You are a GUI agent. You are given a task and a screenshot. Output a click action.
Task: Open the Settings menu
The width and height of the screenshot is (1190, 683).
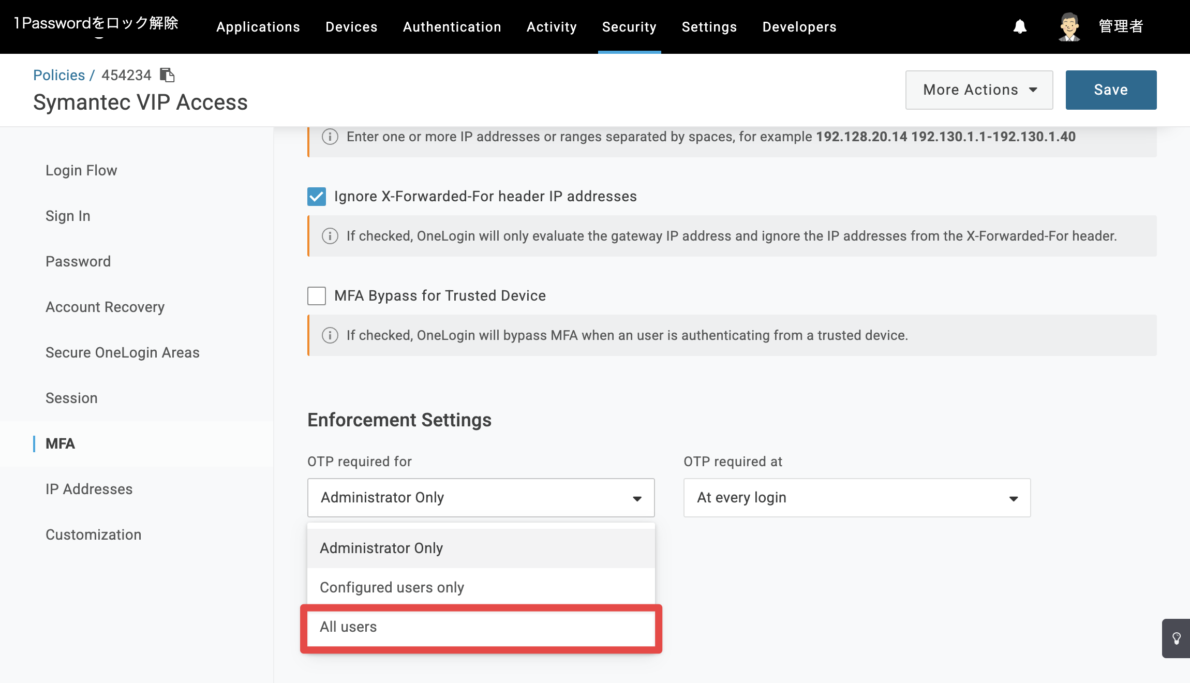709,27
